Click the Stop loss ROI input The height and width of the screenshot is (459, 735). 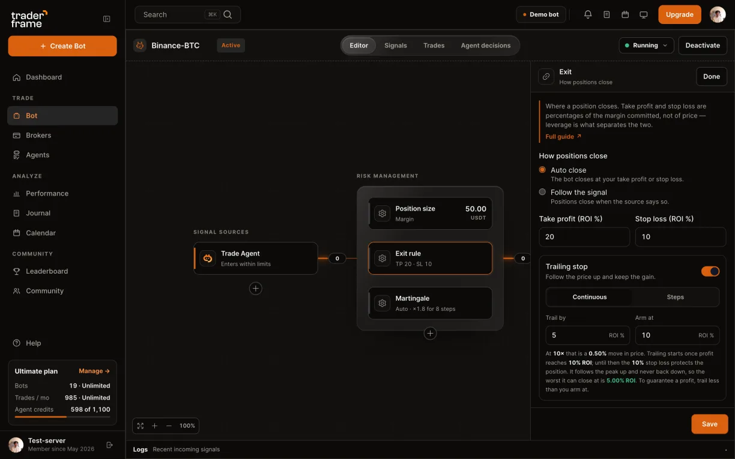tap(680, 237)
